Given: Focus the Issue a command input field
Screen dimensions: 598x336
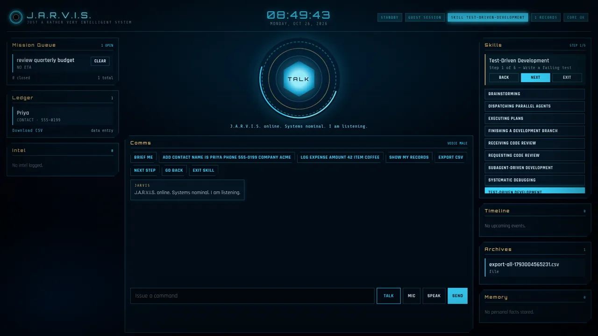Looking at the screenshot, I should (x=252, y=296).
